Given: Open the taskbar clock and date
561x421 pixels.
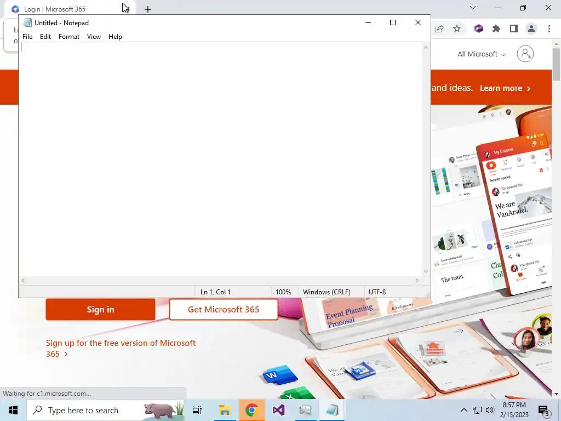Looking at the screenshot, I should (x=514, y=410).
